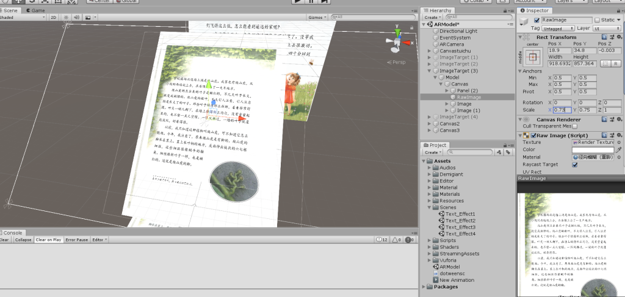Click Project search by label icon
Image resolution: width=625 pixels, height=297 pixels.
[508, 152]
